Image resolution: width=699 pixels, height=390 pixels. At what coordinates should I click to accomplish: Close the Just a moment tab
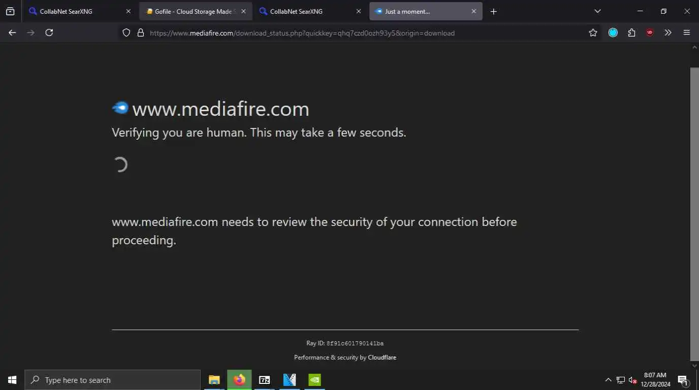[473, 11]
